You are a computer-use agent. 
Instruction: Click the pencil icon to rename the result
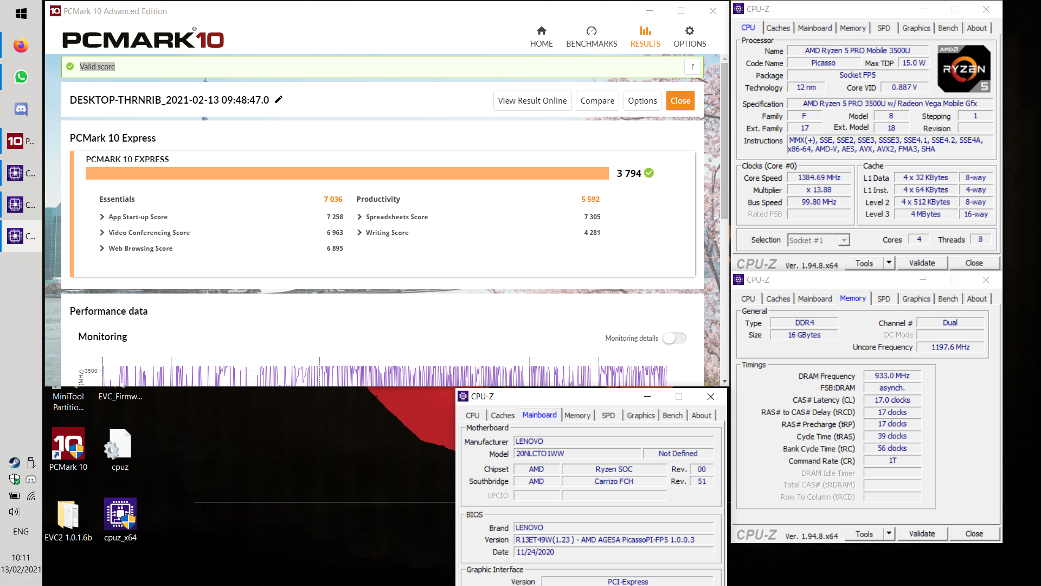[x=279, y=99]
